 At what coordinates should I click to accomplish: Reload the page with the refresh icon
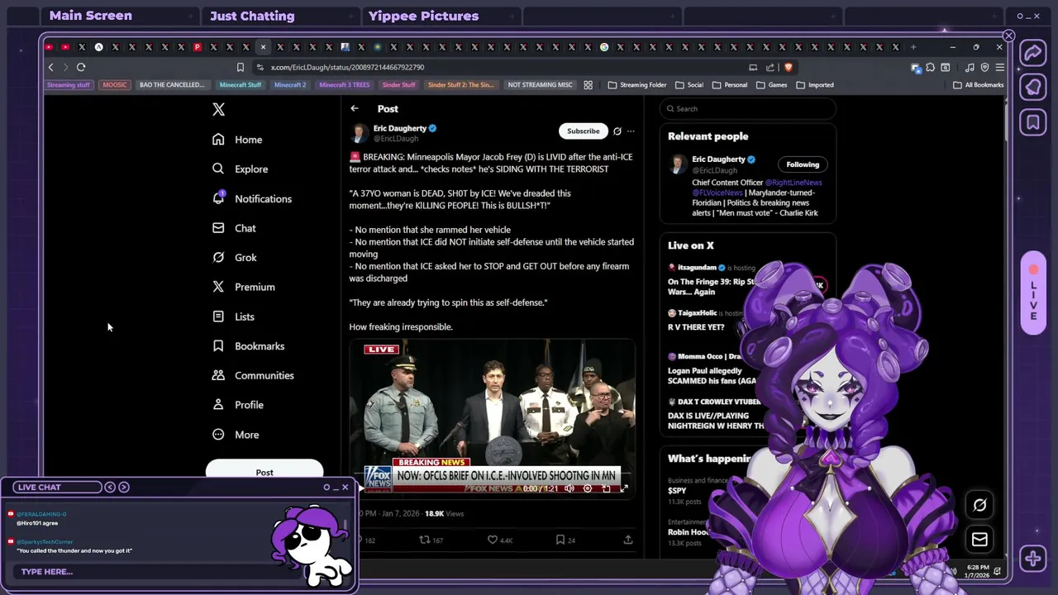(81, 67)
